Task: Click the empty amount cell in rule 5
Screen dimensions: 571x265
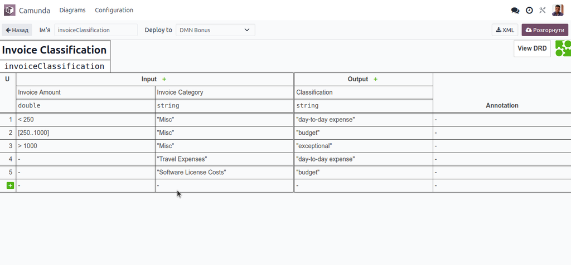Action: pyautogui.click(x=85, y=172)
